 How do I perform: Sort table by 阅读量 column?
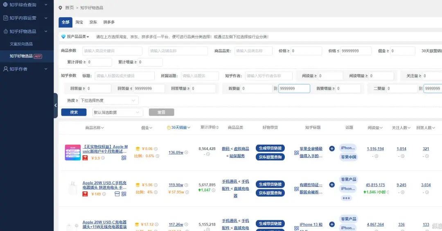(x=375, y=128)
